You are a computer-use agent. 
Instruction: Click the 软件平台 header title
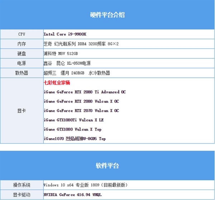[x=107, y=165]
